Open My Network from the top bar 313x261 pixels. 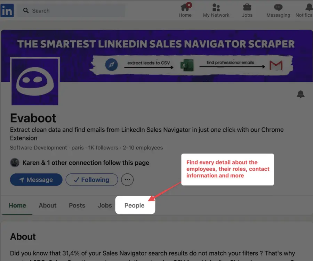(x=216, y=8)
